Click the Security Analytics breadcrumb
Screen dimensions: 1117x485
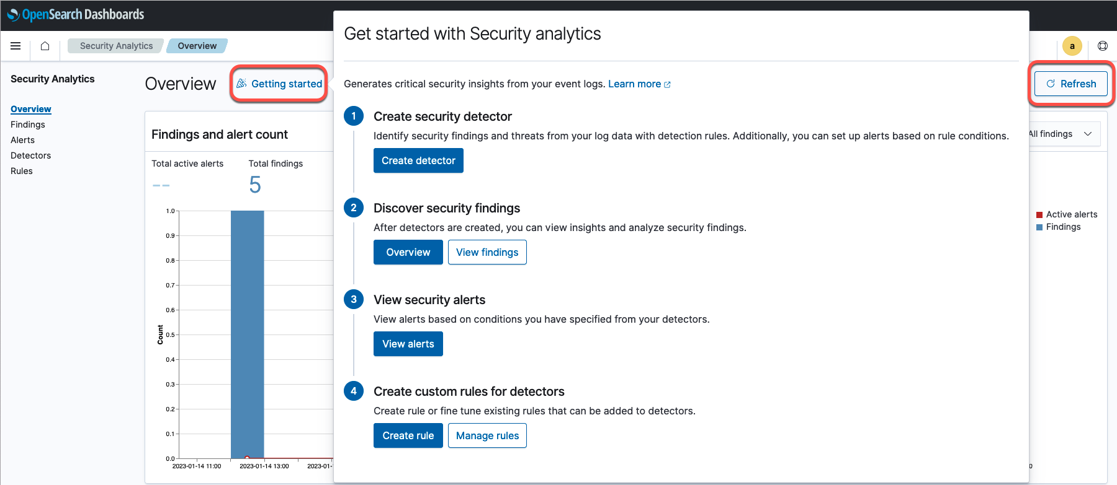(116, 46)
